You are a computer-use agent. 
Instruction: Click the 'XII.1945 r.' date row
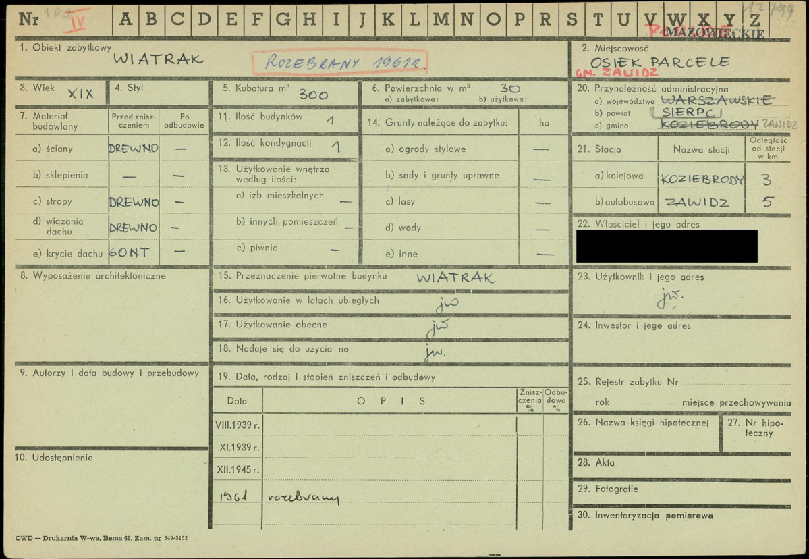(238, 470)
